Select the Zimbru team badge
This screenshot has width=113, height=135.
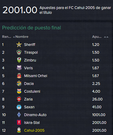coord(19,60)
